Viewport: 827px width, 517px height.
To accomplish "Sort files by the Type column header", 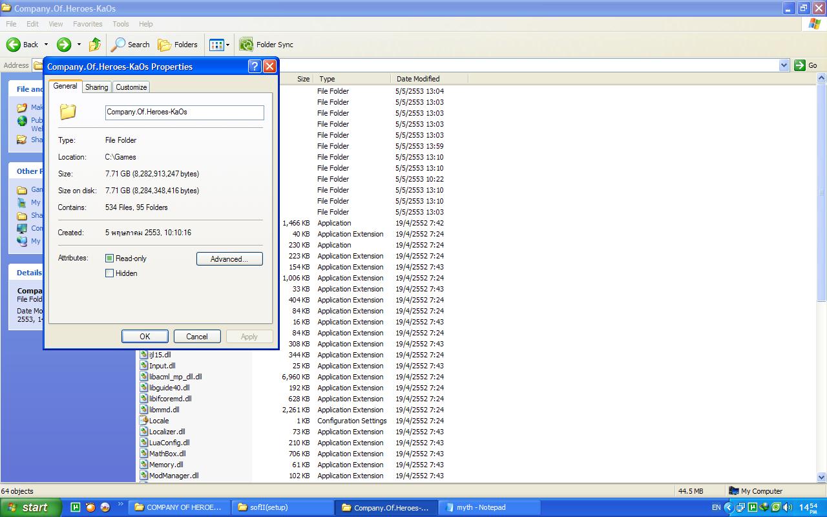I will [x=352, y=79].
